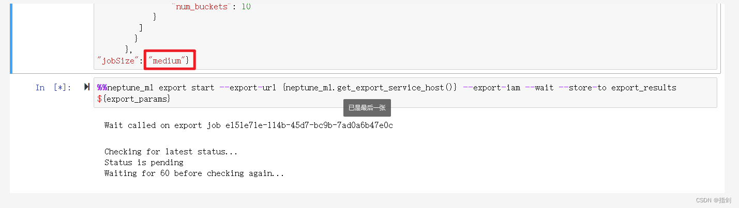The width and height of the screenshot is (739, 208).
Task: Click the "medium" jobSize value in red box
Action: (x=170, y=61)
